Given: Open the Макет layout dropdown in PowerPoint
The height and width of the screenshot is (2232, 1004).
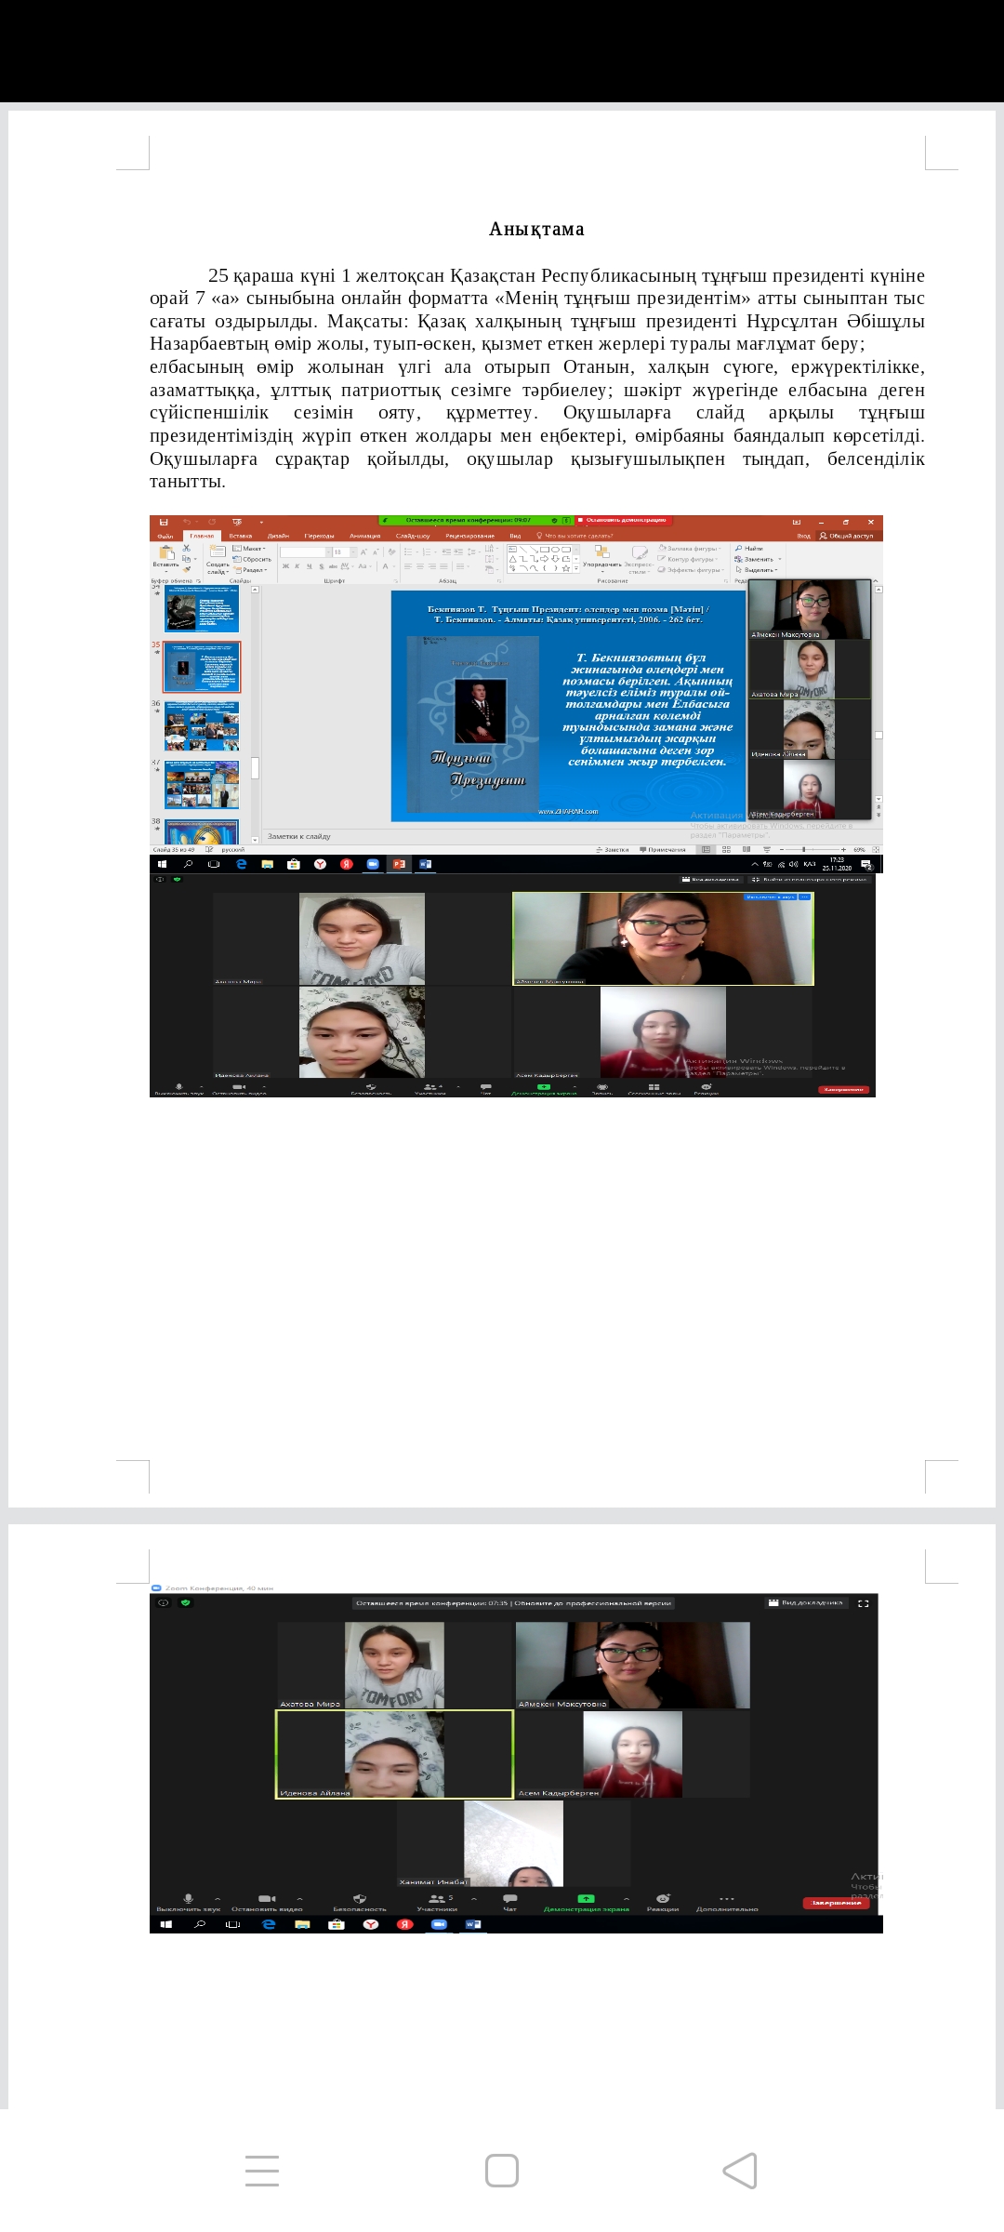Looking at the screenshot, I should tap(249, 549).
